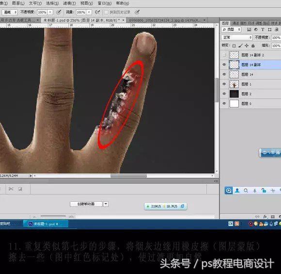
Task: Enable airbrush mode icon beside flow field
Action: click(x=97, y=12)
